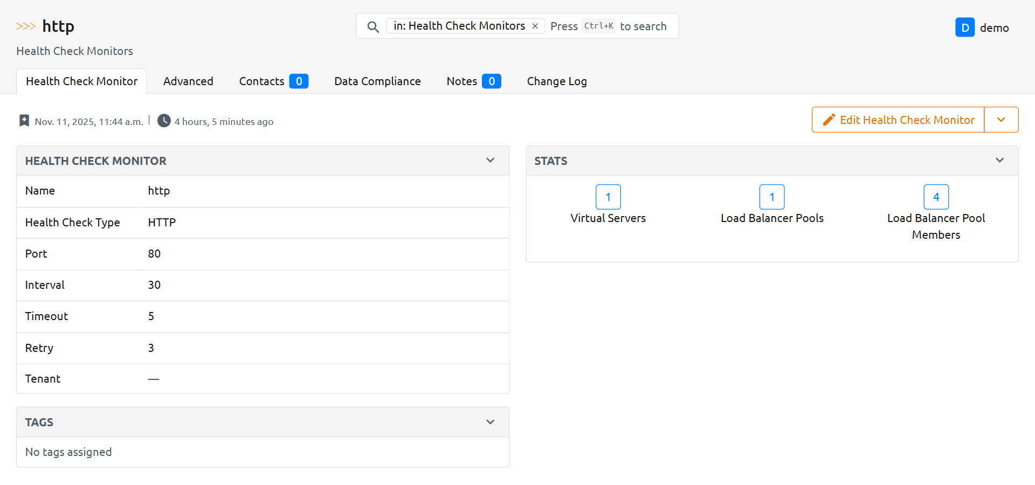Click the created date bookmark icon
The height and width of the screenshot is (485, 1035).
pyautogui.click(x=24, y=121)
